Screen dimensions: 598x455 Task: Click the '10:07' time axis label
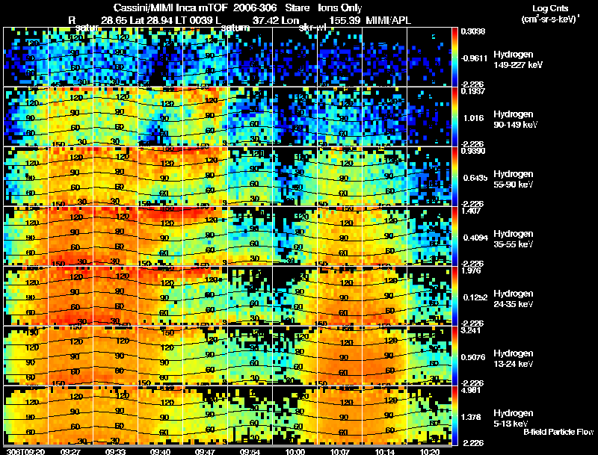pyautogui.click(x=339, y=451)
